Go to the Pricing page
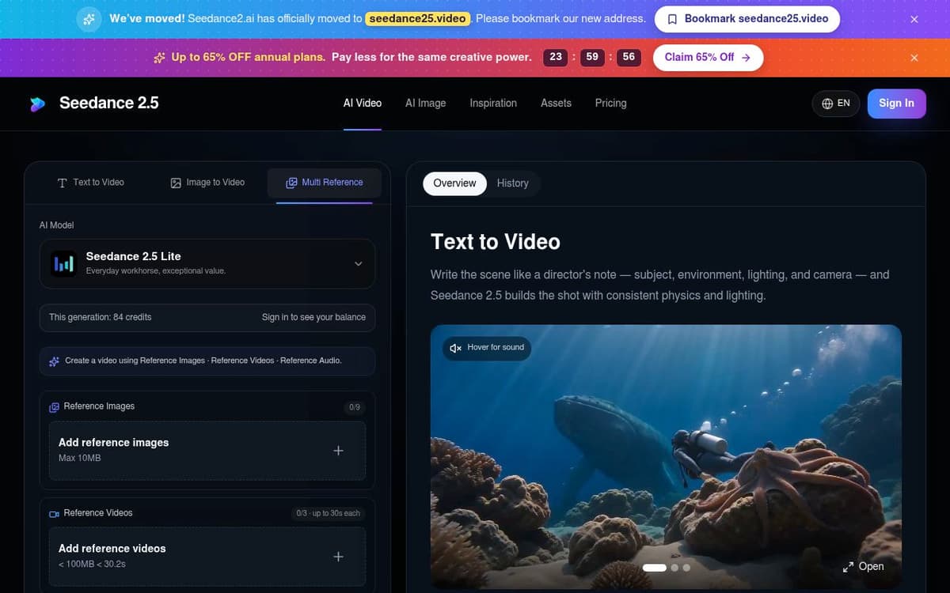 [x=610, y=103]
